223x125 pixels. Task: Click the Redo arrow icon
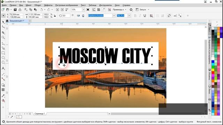click(x=49, y=10)
